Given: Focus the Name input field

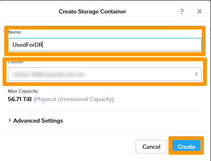Looking at the screenshot, I should point(105,45).
